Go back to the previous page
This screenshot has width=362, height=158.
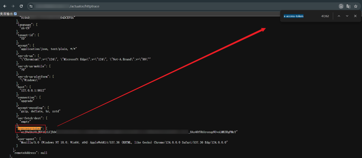5,6
